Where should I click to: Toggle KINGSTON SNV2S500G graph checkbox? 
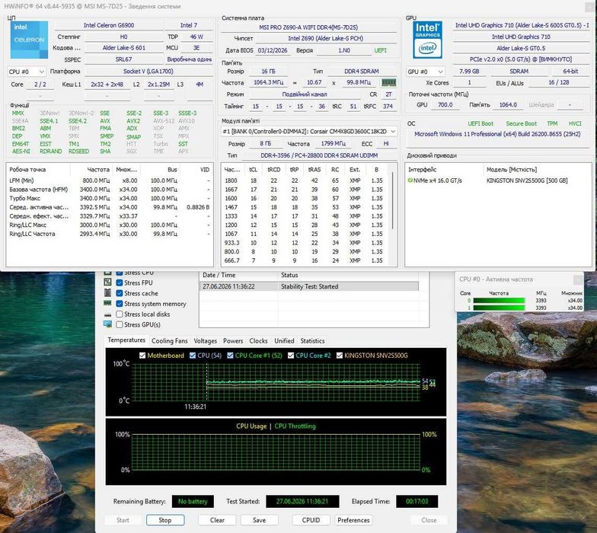pyautogui.click(x=340, y=356)
